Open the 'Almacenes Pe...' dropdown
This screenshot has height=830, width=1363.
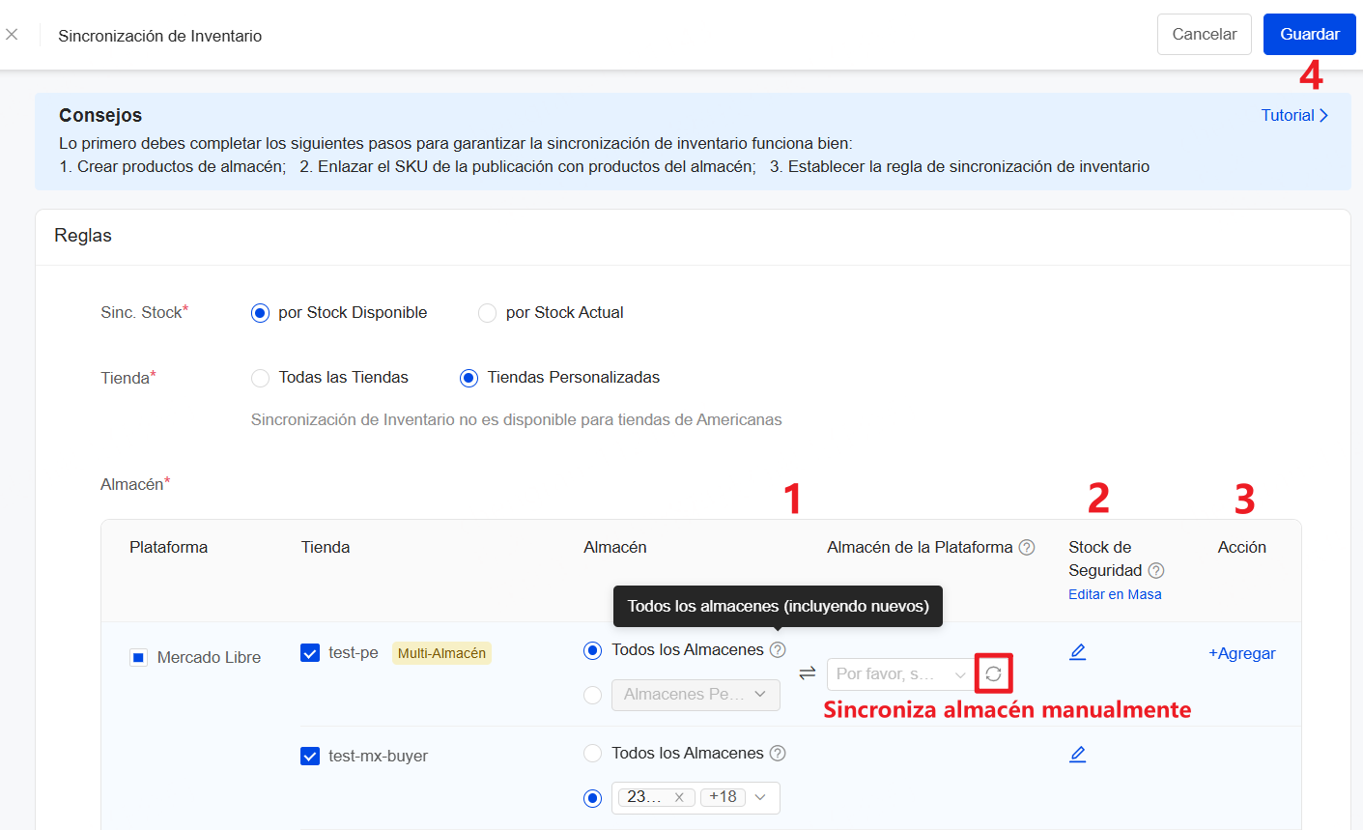(695, 694)
